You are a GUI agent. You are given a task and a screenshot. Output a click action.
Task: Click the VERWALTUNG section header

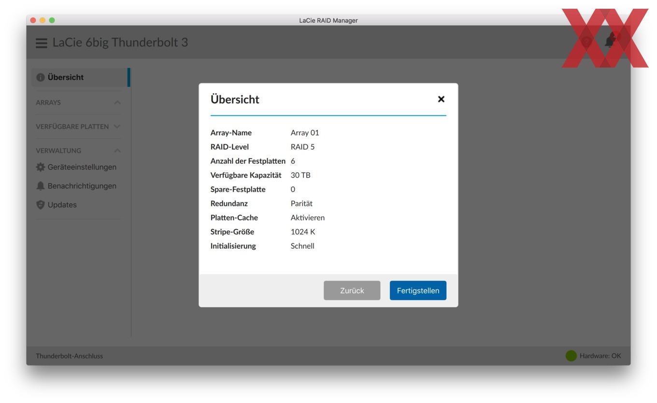[58, 151]
